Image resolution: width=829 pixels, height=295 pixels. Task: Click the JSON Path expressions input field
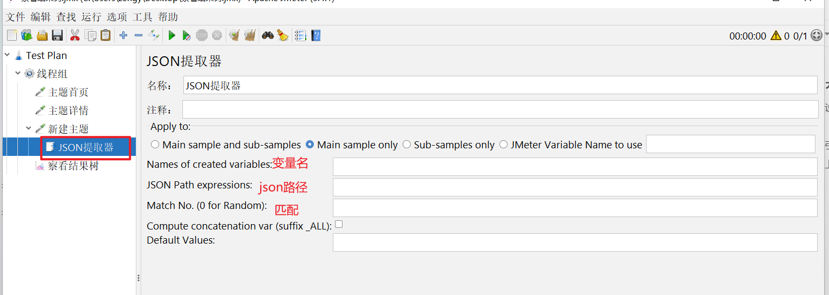(575, 187)
